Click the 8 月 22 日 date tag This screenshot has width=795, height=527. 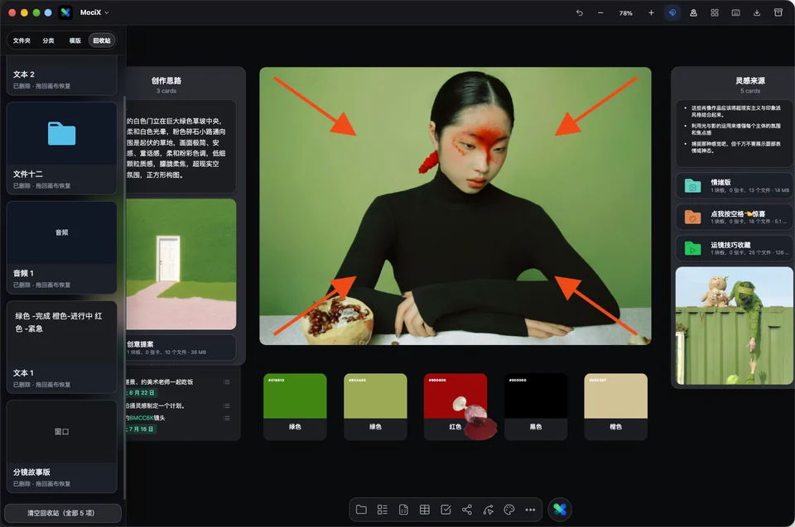(x=141, y=393)
